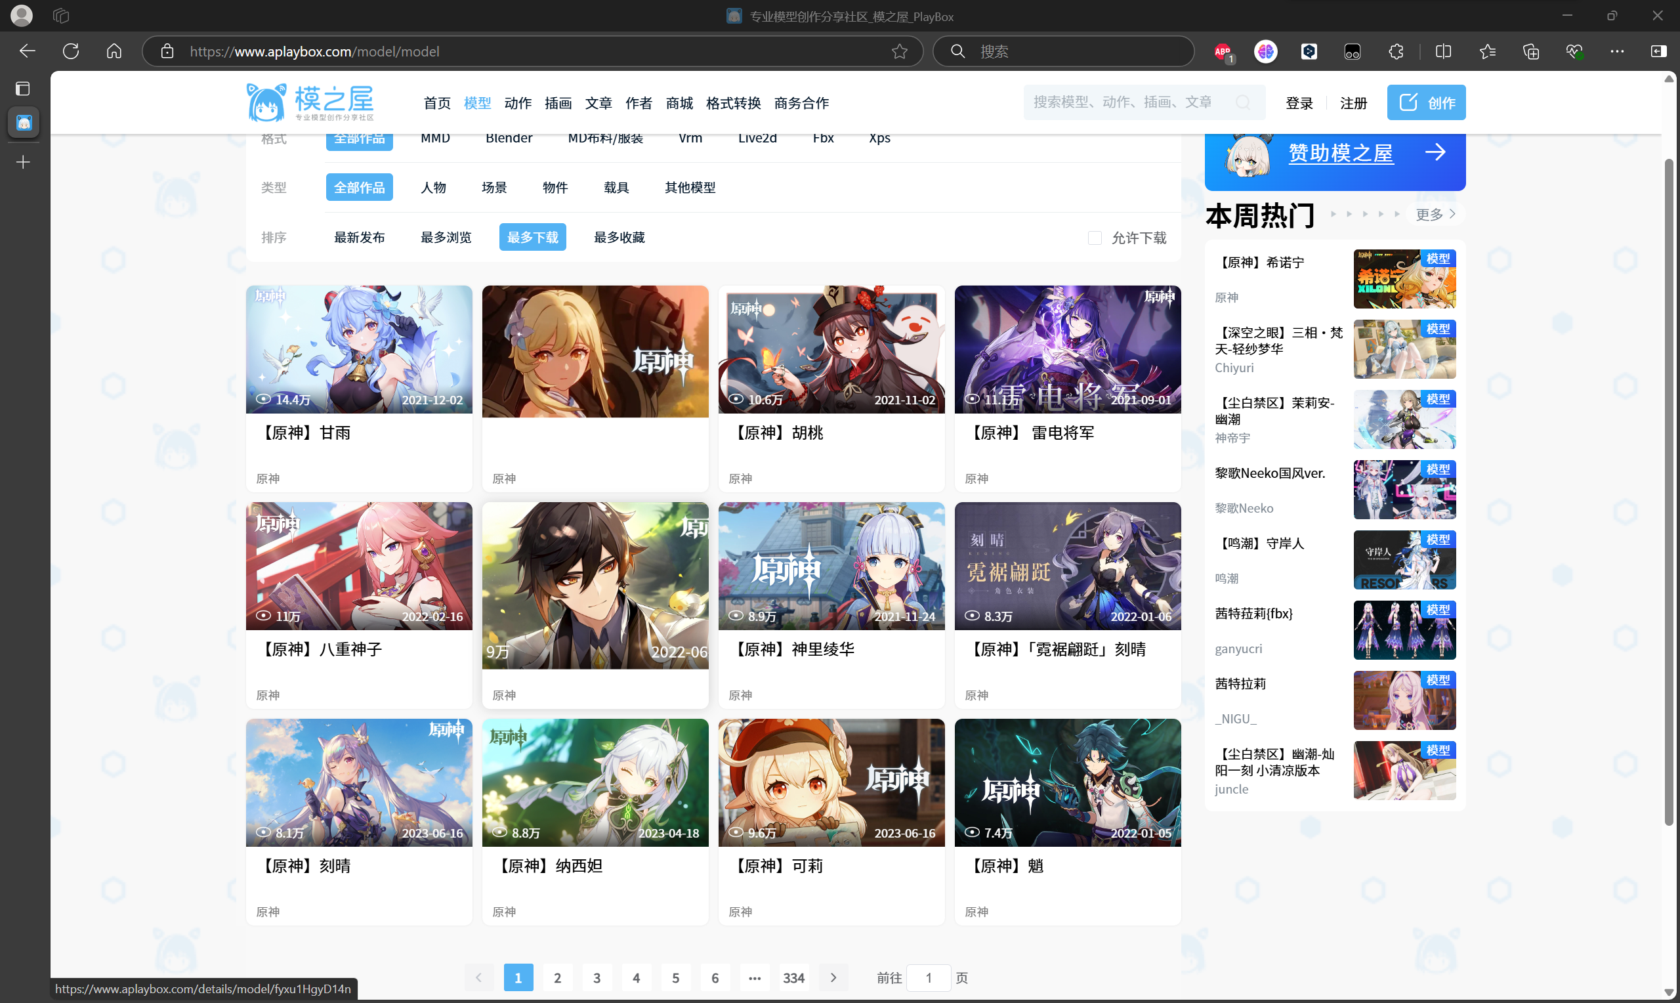This screenshot has width=1680, height=1003.
Task: Enable the 允许下载 checkbox
Action: coord(1095,238)
